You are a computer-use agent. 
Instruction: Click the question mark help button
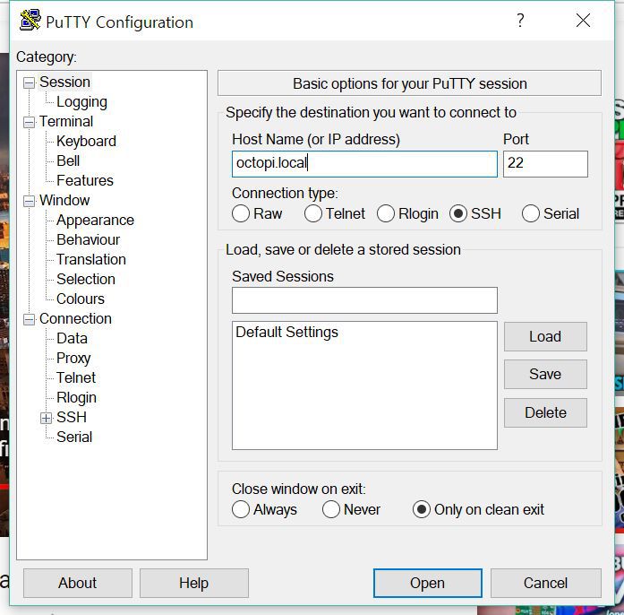520,20
